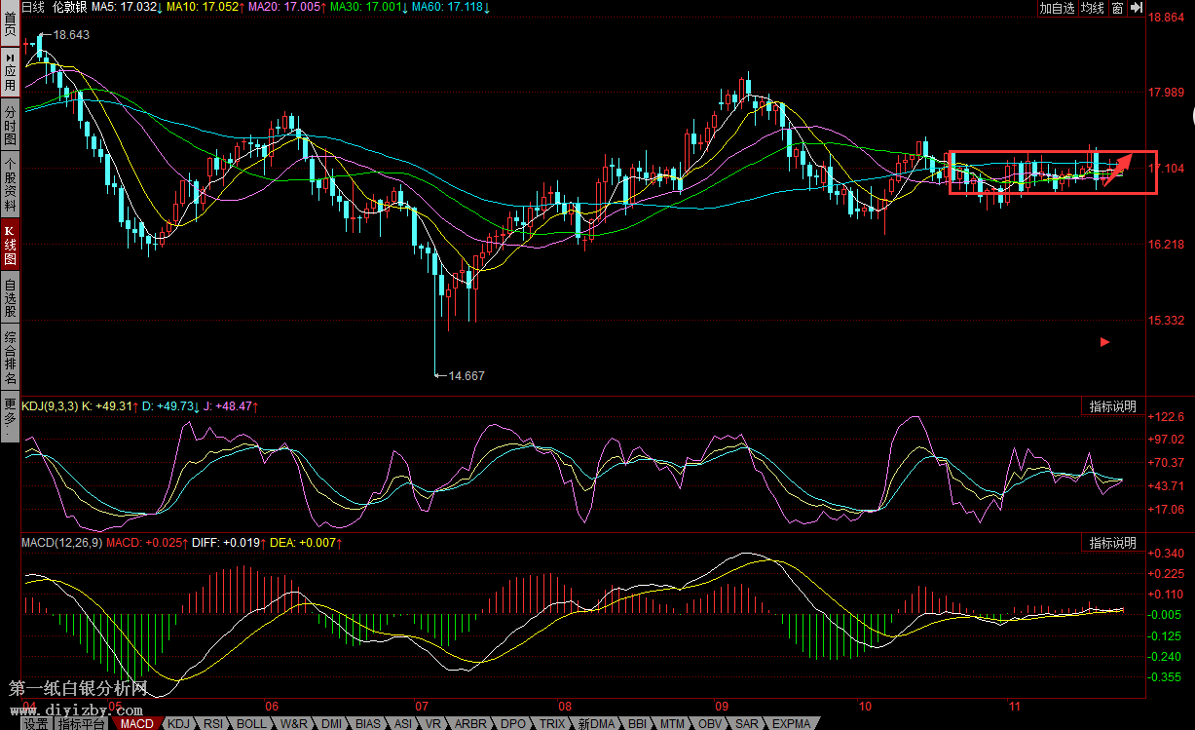Click the 设置 button at bottom left
This screenshot has height=730, width=1195.
point(36,723)
